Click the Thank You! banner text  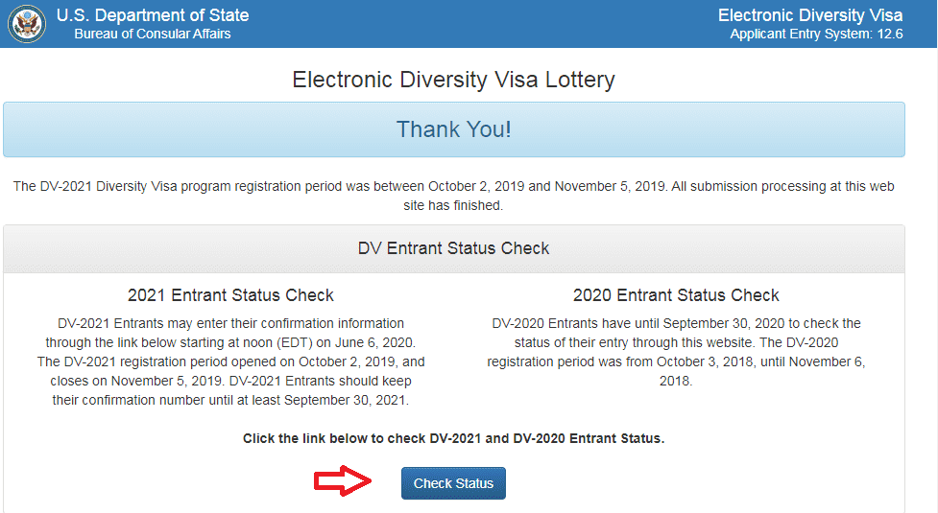click(453, 129)
